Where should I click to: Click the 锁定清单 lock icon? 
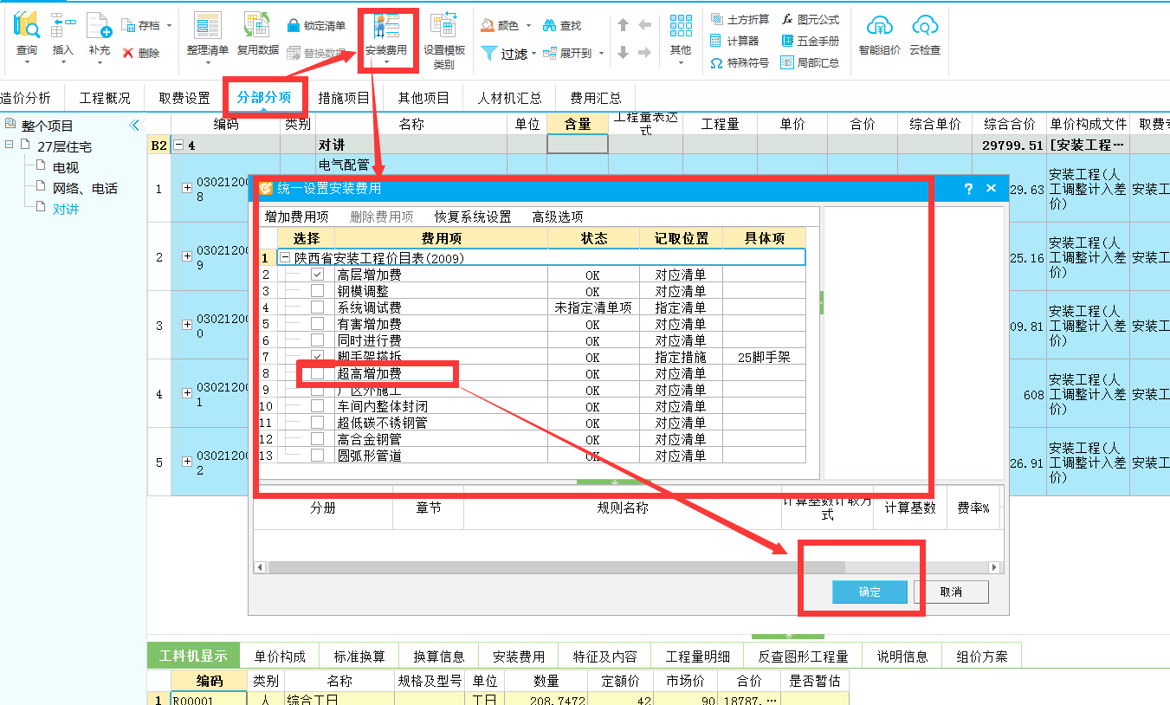pos(294,26)
